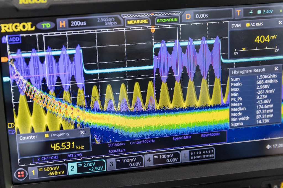The image size is (283, 188).
Task: Open the function navigation grid icon
Action: pyautogui.click(x=21, y=174)
